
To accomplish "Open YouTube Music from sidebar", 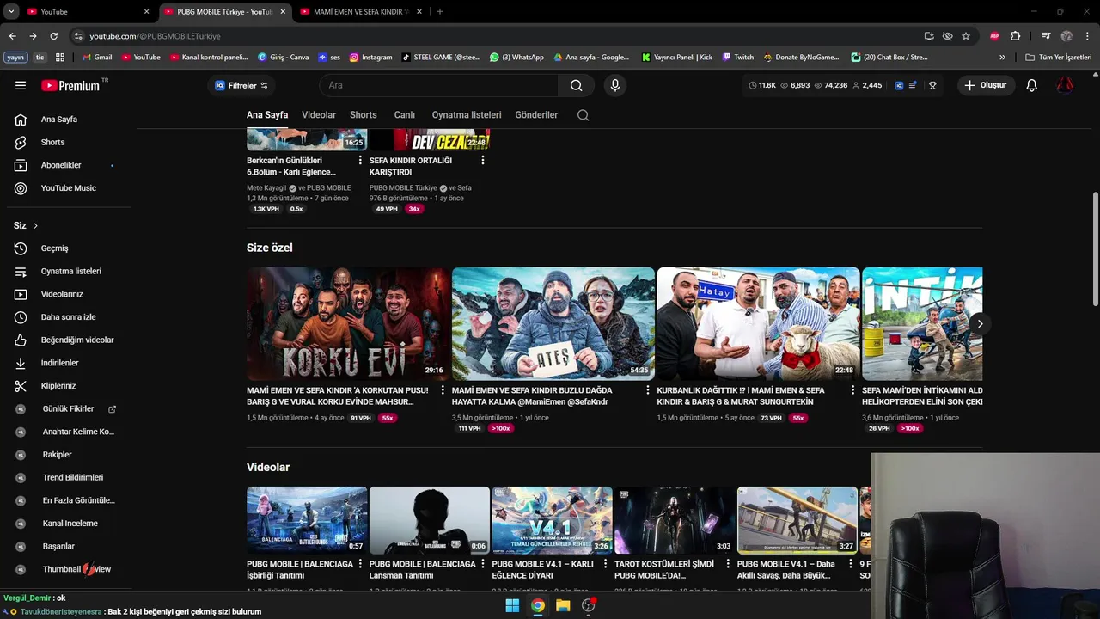I will (x=69, y=188).
